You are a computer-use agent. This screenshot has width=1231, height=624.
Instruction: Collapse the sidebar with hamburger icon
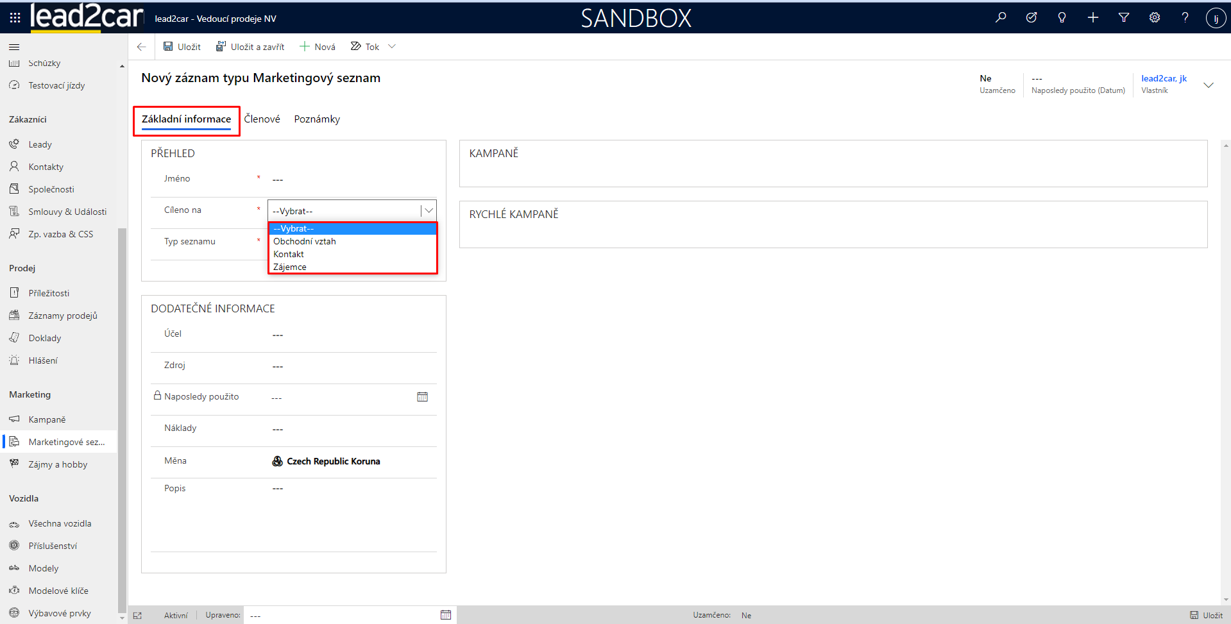tap(14, 47)
